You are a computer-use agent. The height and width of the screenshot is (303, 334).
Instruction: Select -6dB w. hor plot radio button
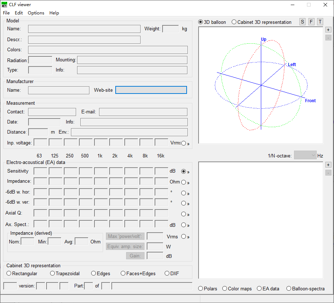click(184, 193)
